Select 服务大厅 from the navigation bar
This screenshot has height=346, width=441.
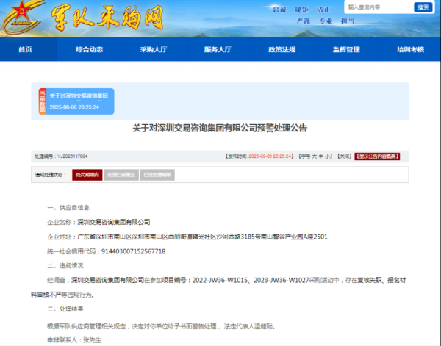pyautogui.click(x=218, y=49)
